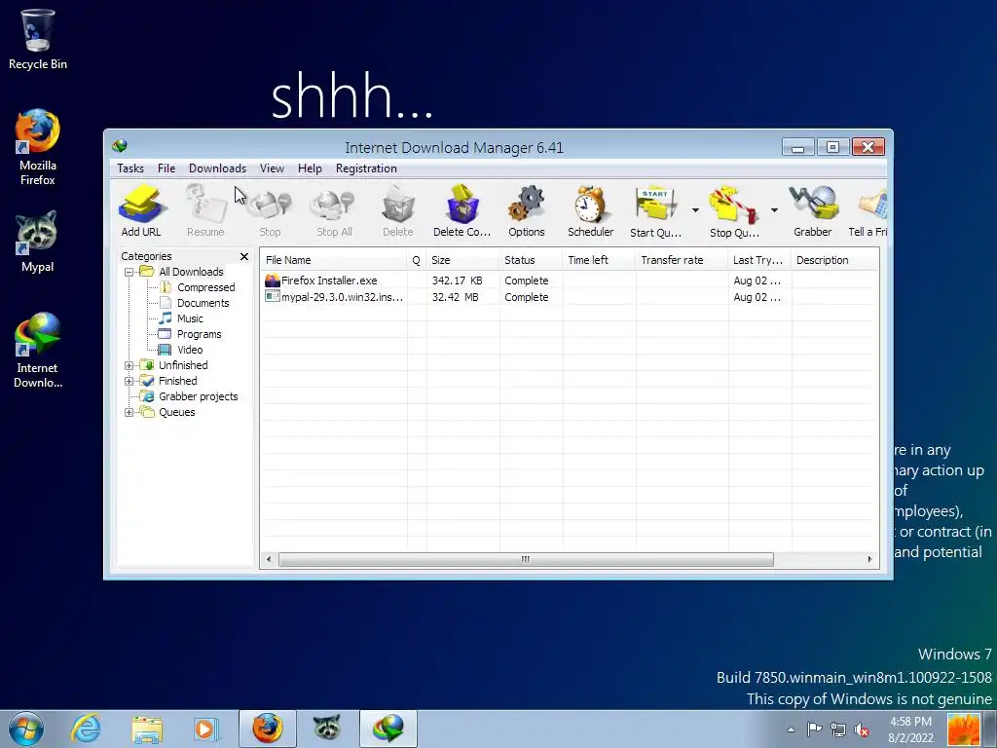Image resolution: width=997 pixels, height=748 pixels.
Task: Switch to the Mypal raccoon taskbar icon
Action: point(327,729)
